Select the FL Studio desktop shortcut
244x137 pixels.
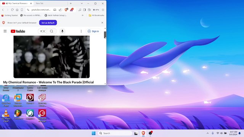18,115
